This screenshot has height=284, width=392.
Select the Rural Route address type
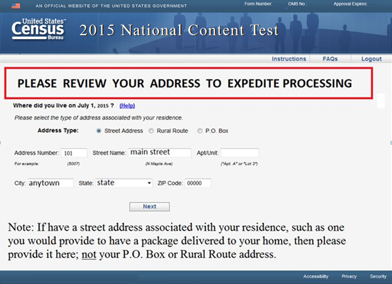pyautogui.click(x=151, y=131)
